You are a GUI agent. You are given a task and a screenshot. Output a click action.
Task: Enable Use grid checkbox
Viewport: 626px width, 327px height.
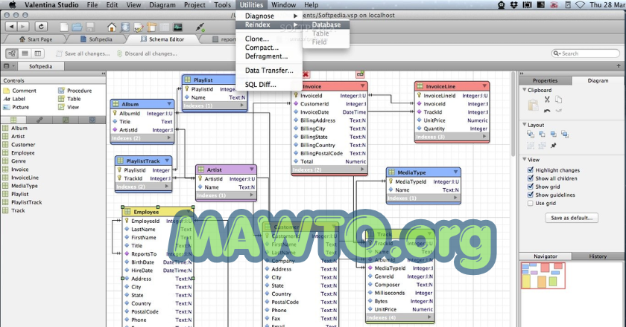(x=530, y=203)
